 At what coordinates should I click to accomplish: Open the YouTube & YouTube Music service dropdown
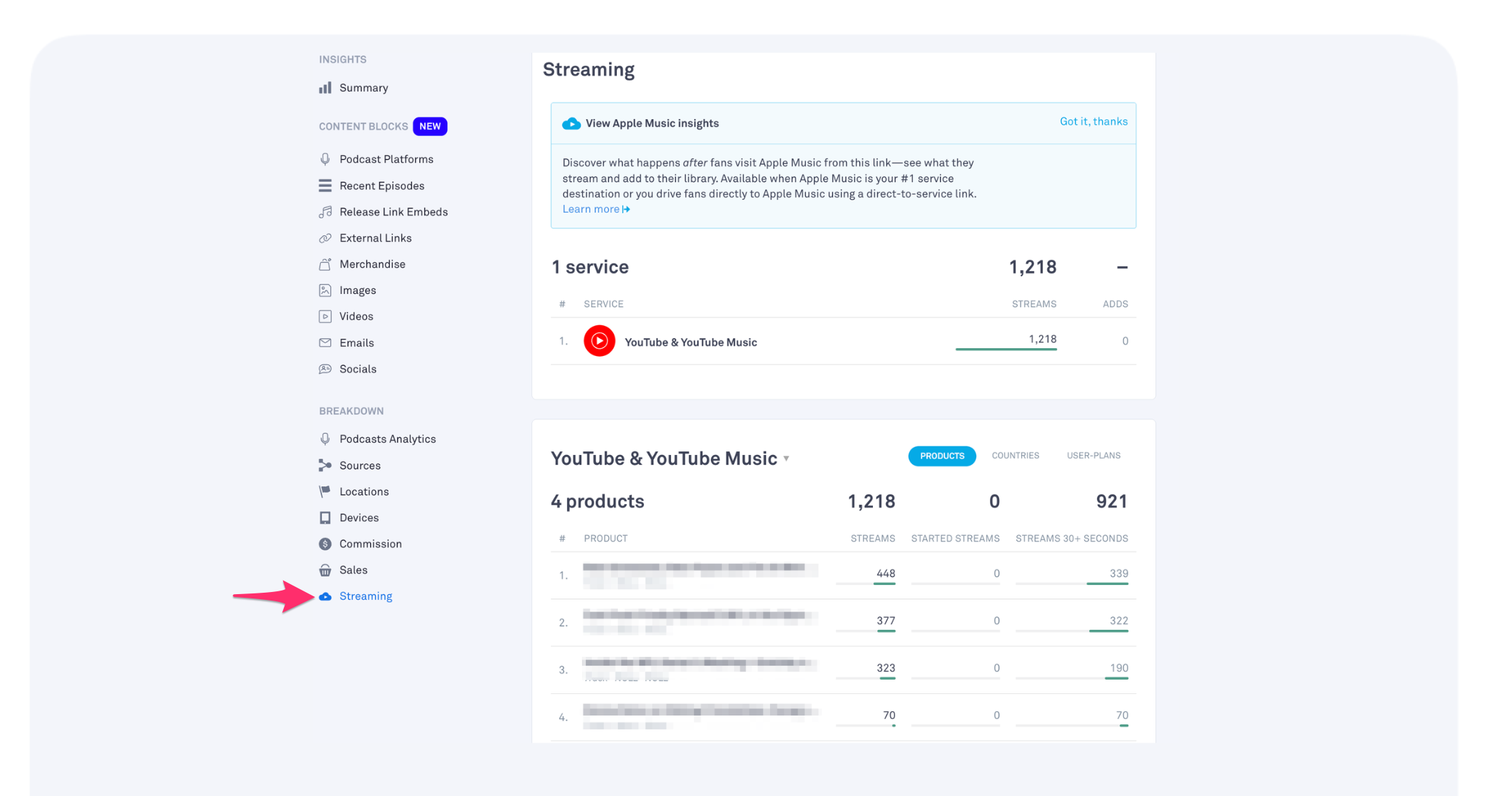(786, 459)
